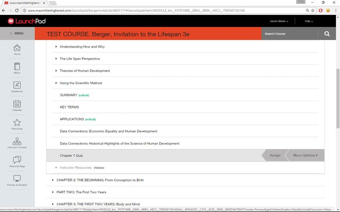Open the Jacob Glazier account dropdown
The image size is (340, 212).
(279, 21)
